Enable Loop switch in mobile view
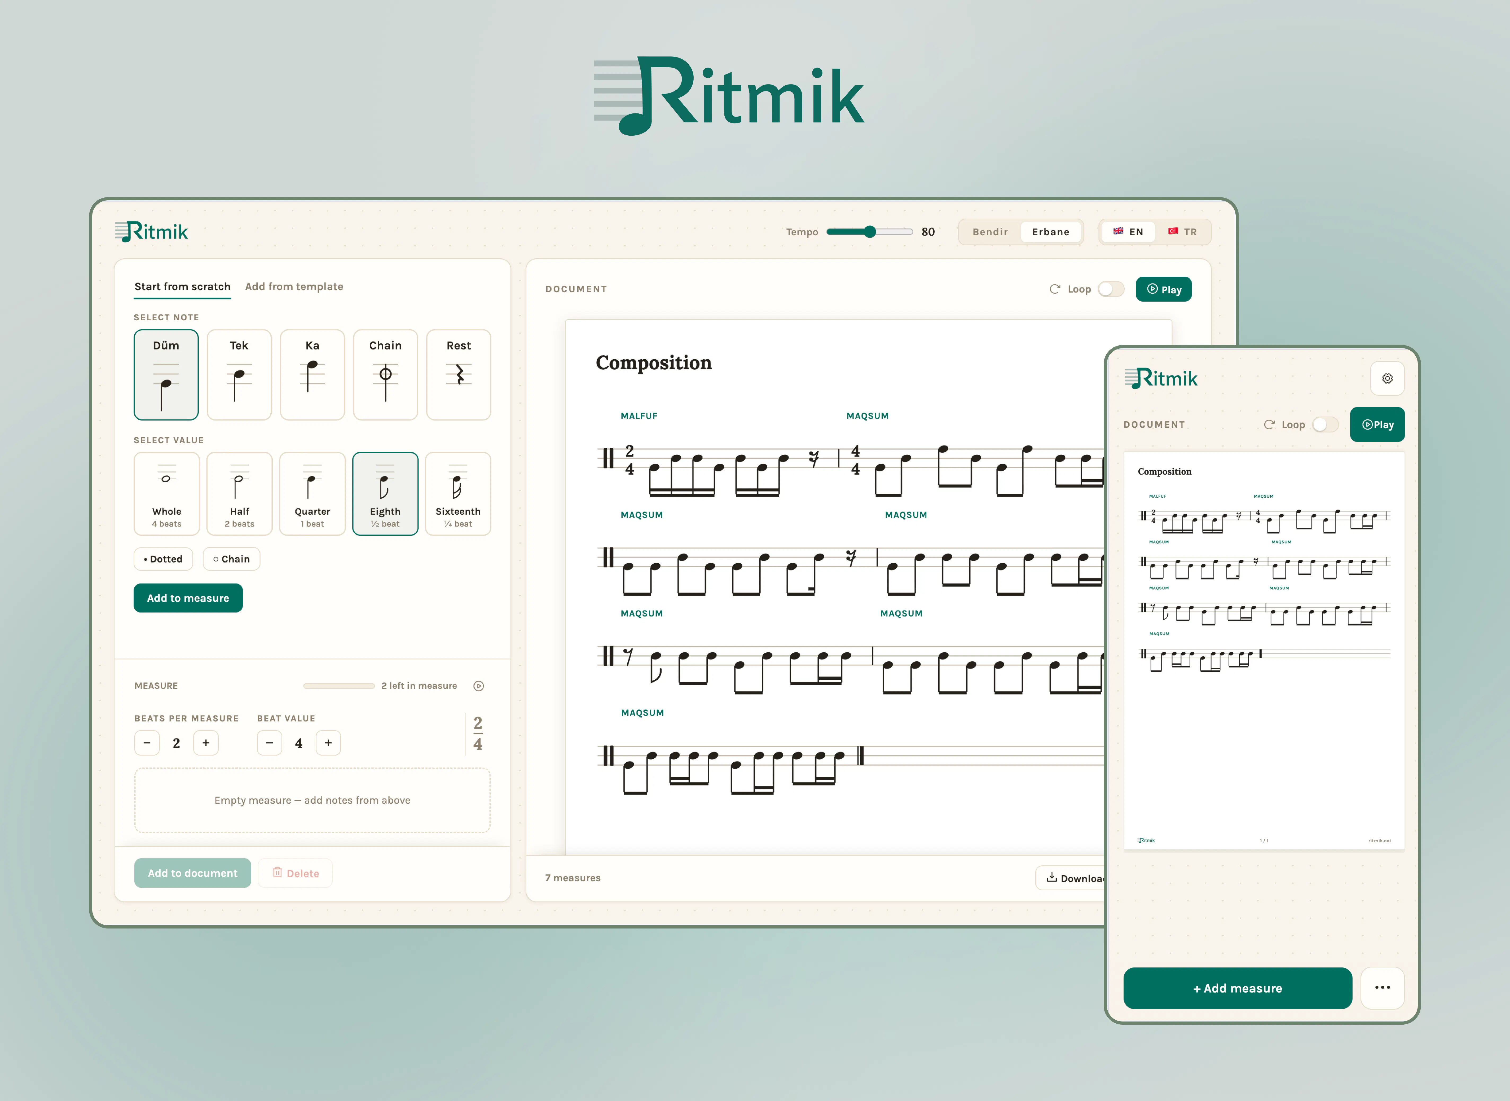Image resolution: width=1510 pixels, height=1101 pixels. (x=1325, y=425)
